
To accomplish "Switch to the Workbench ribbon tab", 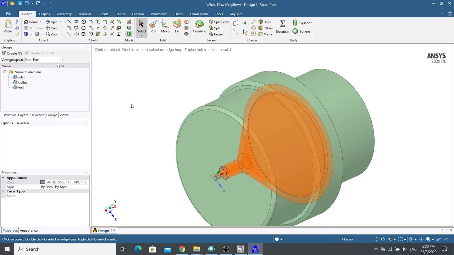I will pyautogui.click(x=159, y=14).
